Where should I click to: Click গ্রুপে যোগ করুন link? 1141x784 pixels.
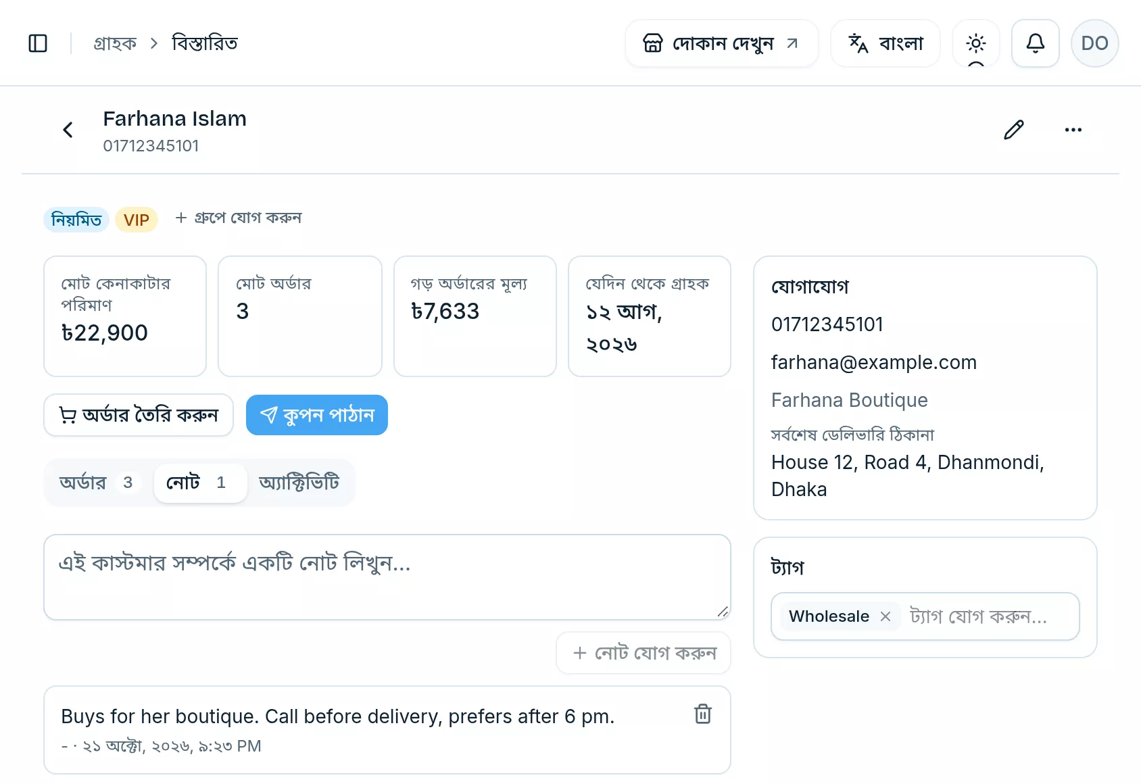[x=239, y=218]
